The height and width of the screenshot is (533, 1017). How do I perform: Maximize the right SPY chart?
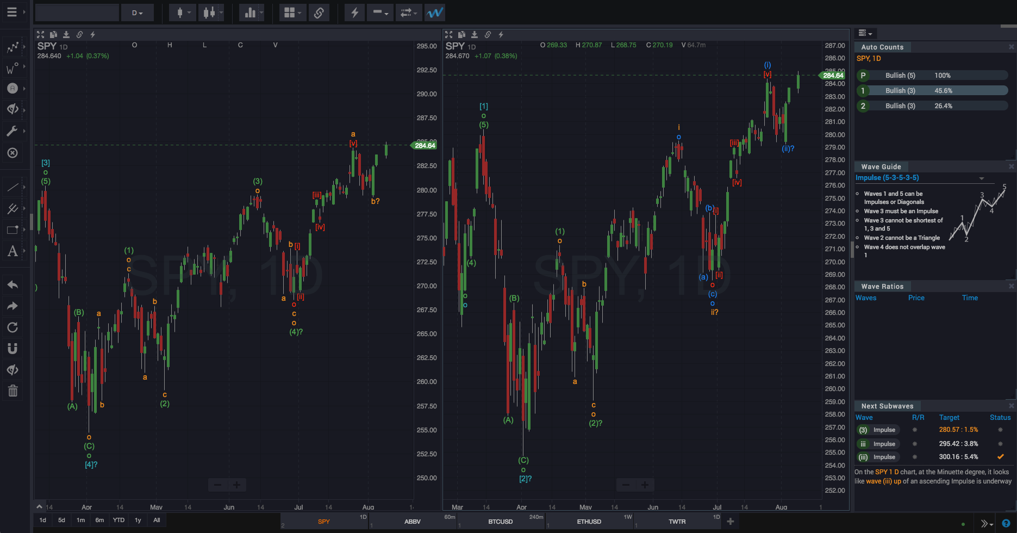(448, 34)
